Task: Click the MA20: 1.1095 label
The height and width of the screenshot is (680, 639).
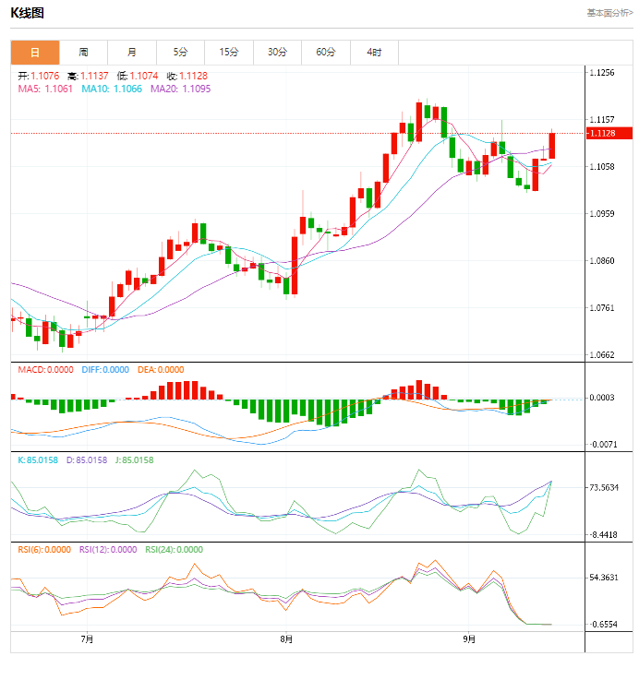Action: tap(181, 89)
